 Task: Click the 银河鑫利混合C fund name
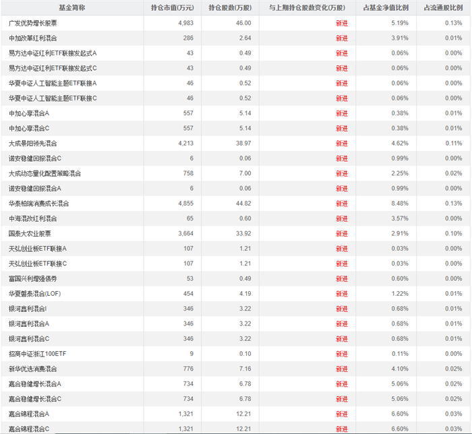click(29, 339)
